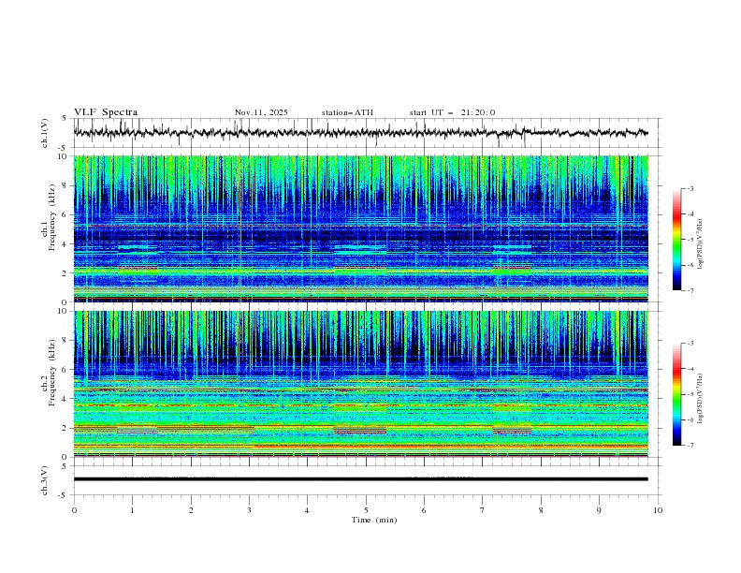The image size is (741, 573).
Task: Click the "1" tick on the time axis
Action: click(x=133, y=510)
